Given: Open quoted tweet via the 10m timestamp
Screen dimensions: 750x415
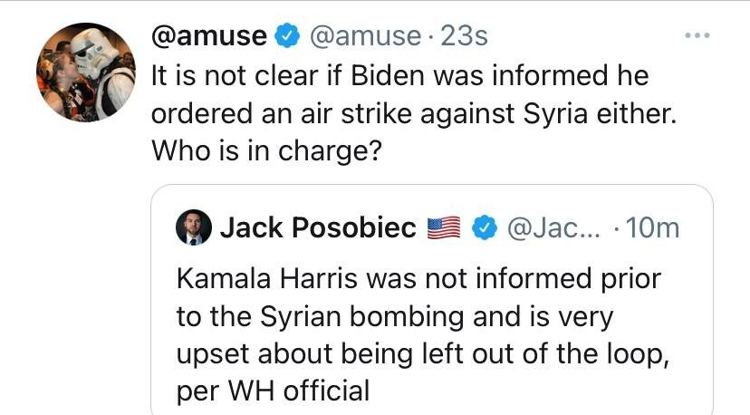Looking at the screenshot, I should click(x=651, y=229).
